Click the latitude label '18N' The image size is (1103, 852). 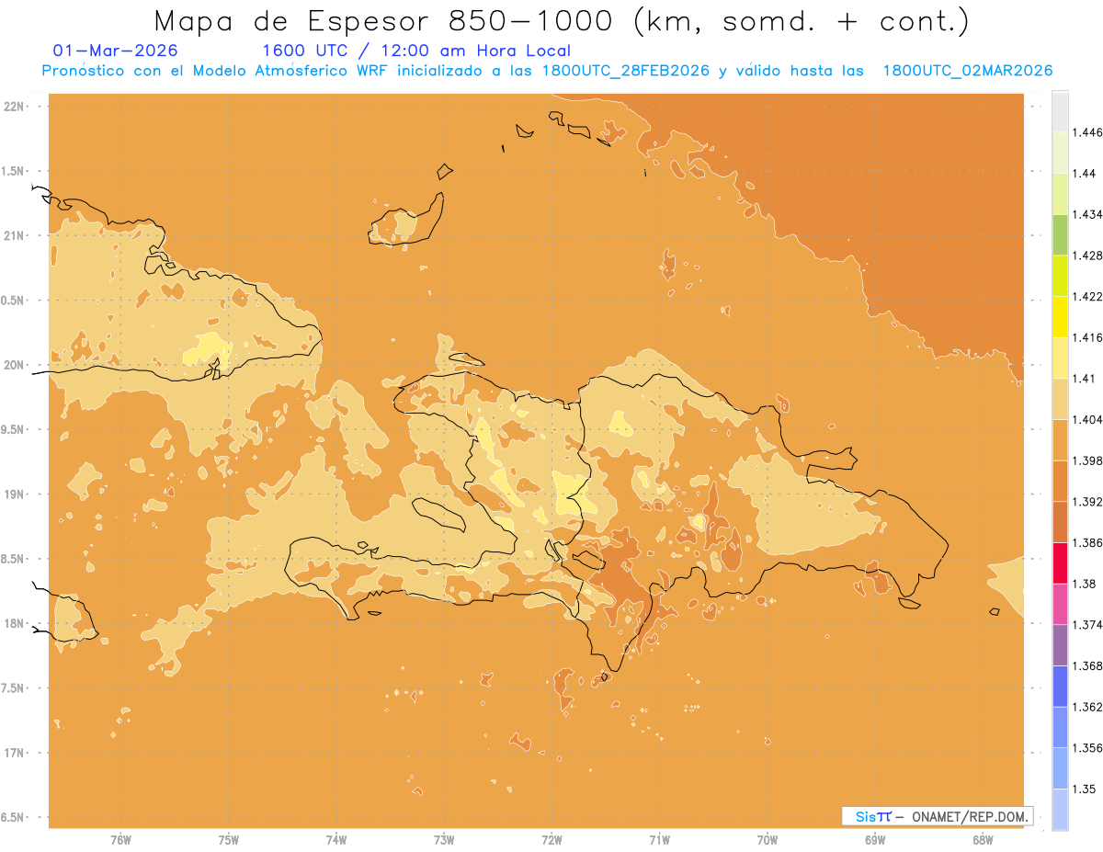(13, 624)
